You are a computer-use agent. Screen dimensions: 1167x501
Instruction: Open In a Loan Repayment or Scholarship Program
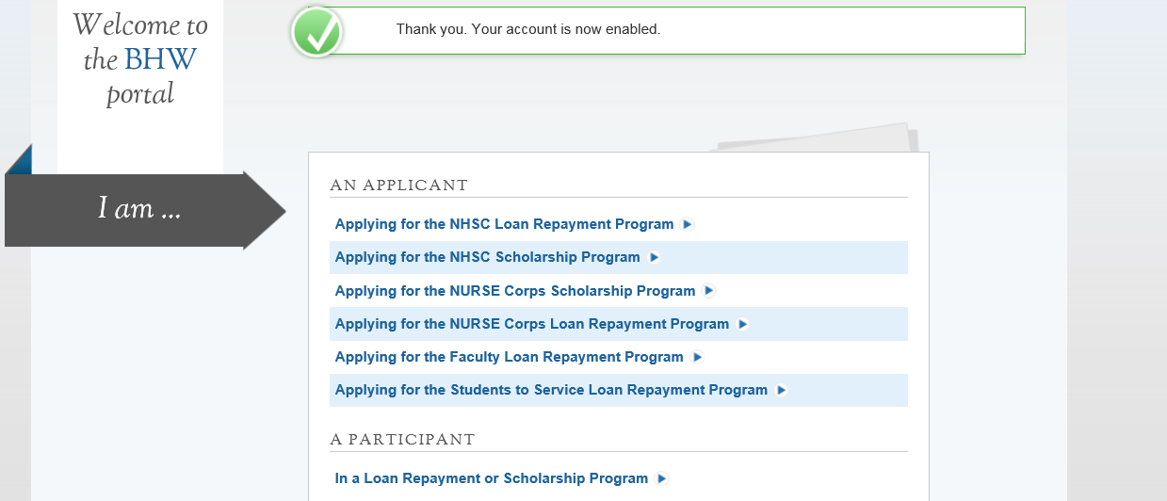pyautogui.click(x=491, y=478)
